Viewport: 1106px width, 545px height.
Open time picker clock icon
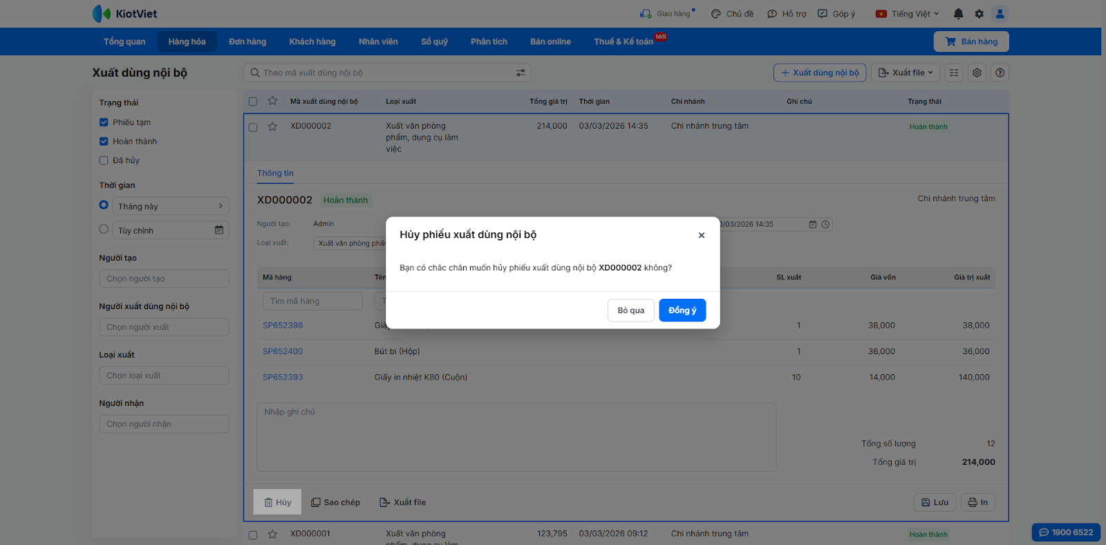[825, 225]
